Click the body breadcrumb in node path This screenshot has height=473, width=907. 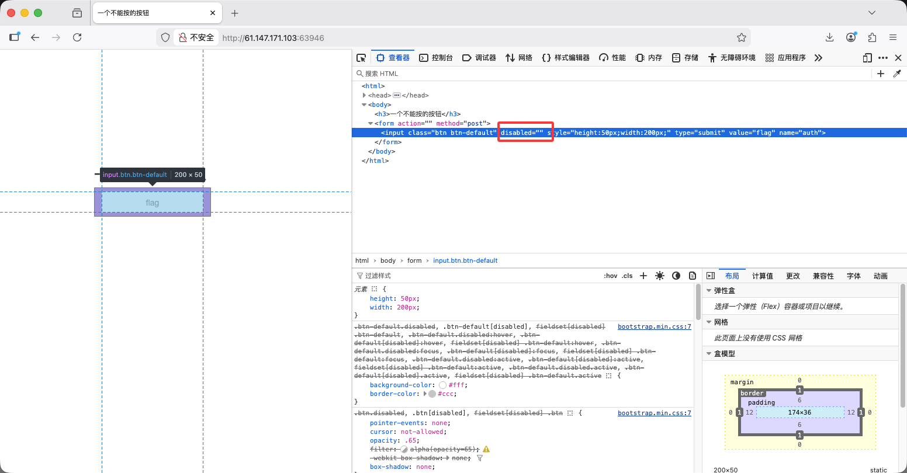388,260
